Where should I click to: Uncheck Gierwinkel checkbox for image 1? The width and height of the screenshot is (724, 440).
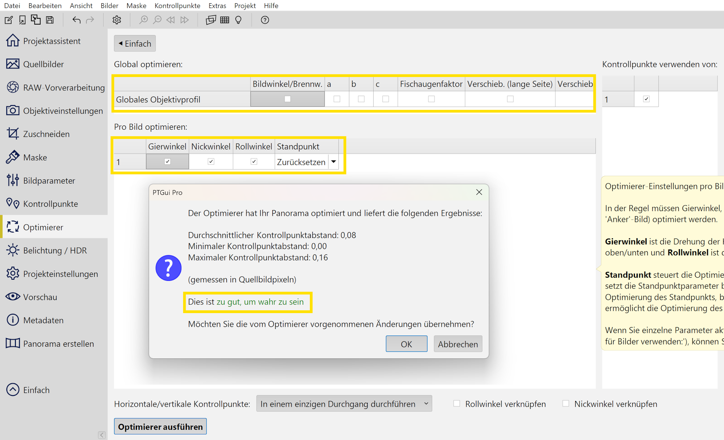tap(167, 162)
